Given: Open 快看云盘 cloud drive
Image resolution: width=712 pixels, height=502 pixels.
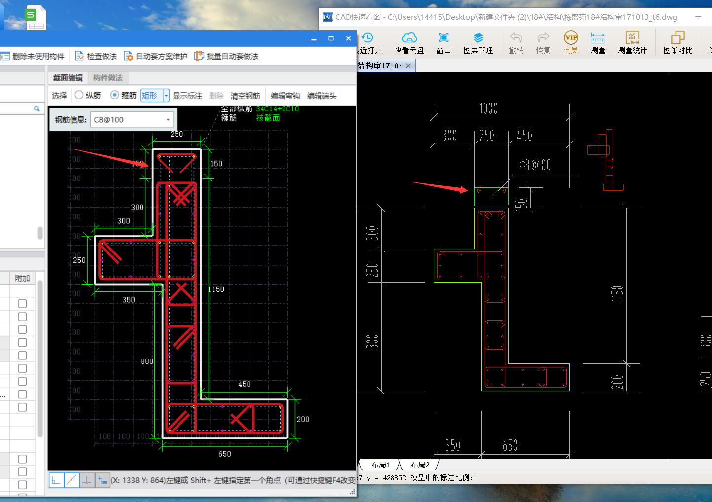Looking at the screenshot, I should pos(409,43).
